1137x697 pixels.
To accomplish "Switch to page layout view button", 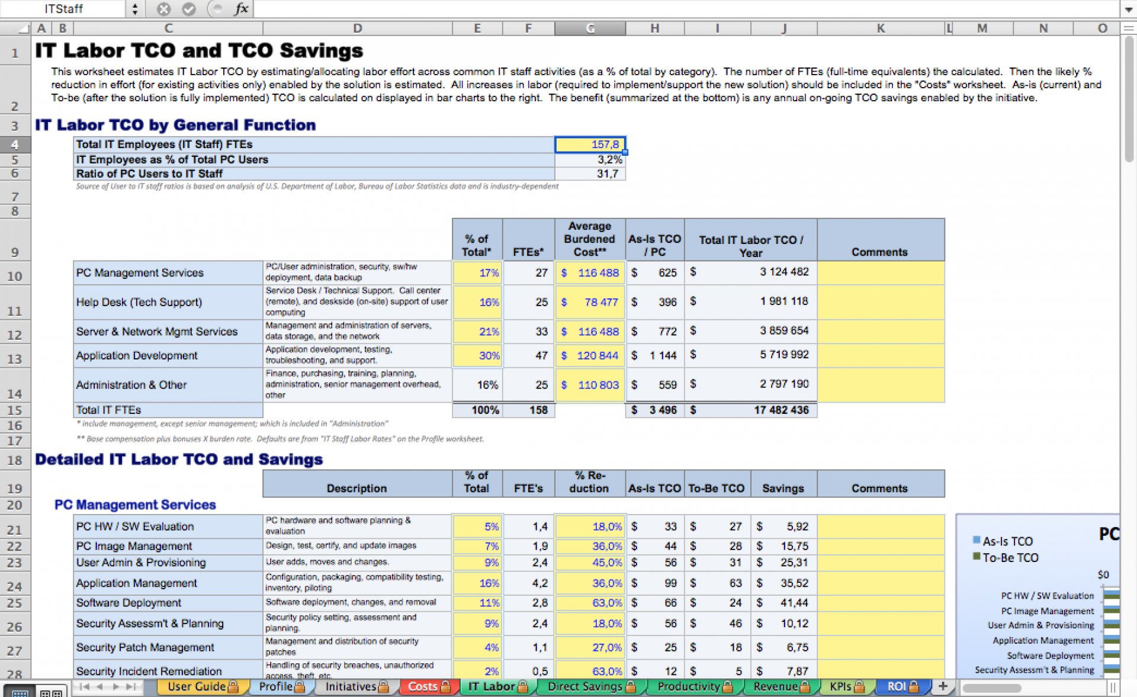I will [52, 692].
